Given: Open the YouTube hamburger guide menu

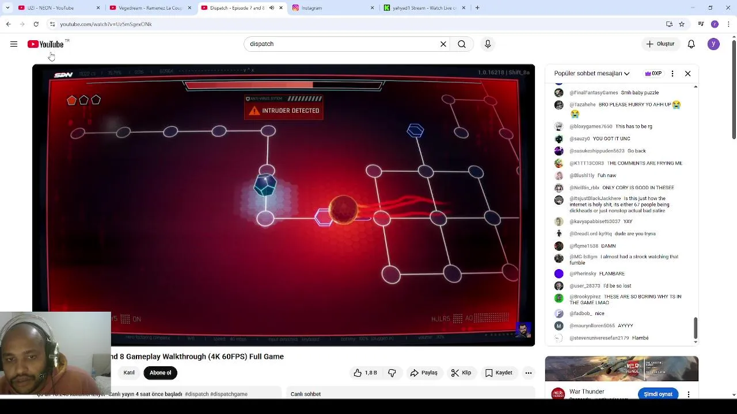Looking at the screenshot, I should 14,44.
